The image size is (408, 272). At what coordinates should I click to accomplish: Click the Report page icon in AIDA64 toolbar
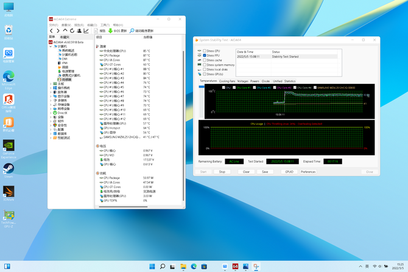click(96, 30)
